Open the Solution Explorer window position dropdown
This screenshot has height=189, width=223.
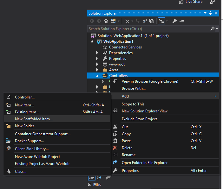pyautogui.click(x=205, y=13)
